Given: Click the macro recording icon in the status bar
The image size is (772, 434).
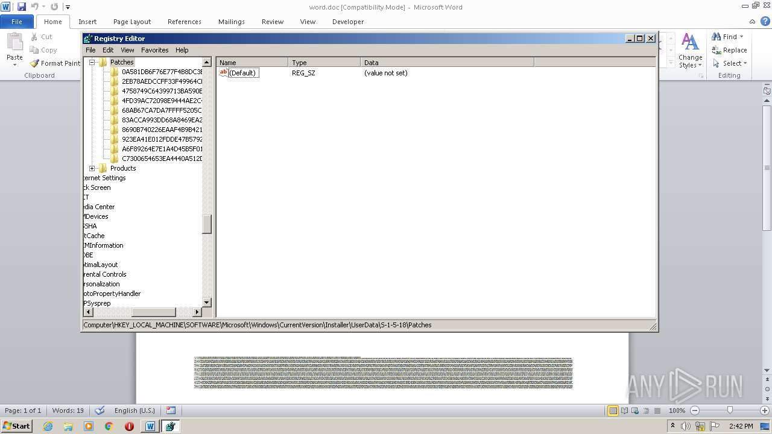Looking at the screenshot, I should [x=171, y=410].
